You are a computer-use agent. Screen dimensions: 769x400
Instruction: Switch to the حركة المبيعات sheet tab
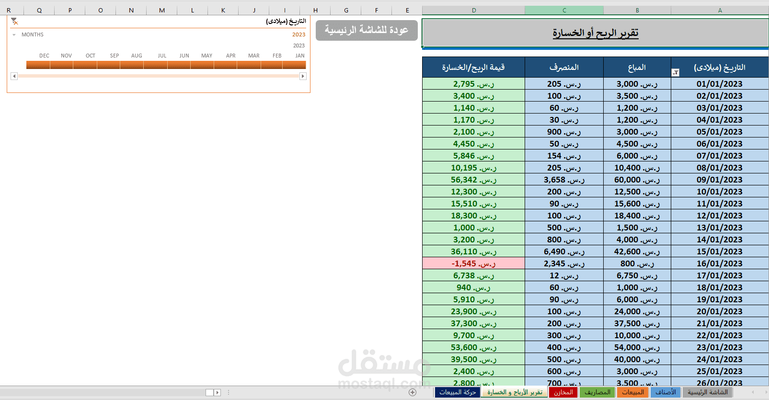coord(458,392)
